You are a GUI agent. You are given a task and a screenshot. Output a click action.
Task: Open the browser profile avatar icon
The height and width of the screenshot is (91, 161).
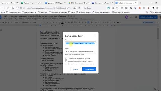point(148,8)
